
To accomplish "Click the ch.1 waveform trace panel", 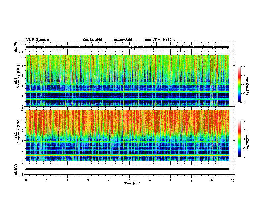I will (130, 47).
